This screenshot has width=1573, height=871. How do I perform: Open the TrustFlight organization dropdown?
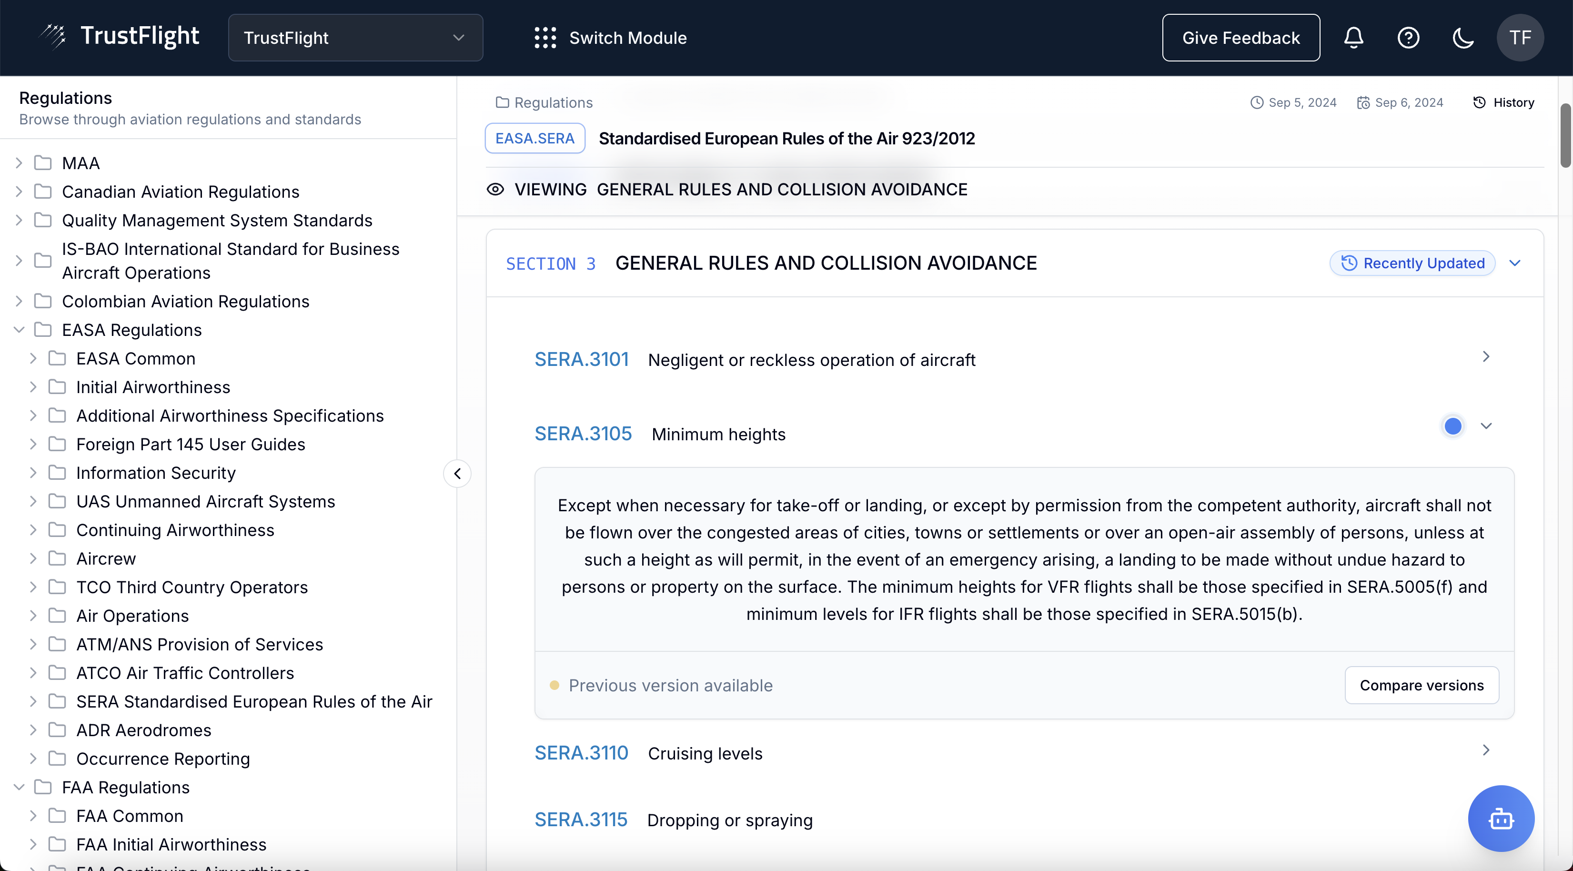click(x=355, y=38)
